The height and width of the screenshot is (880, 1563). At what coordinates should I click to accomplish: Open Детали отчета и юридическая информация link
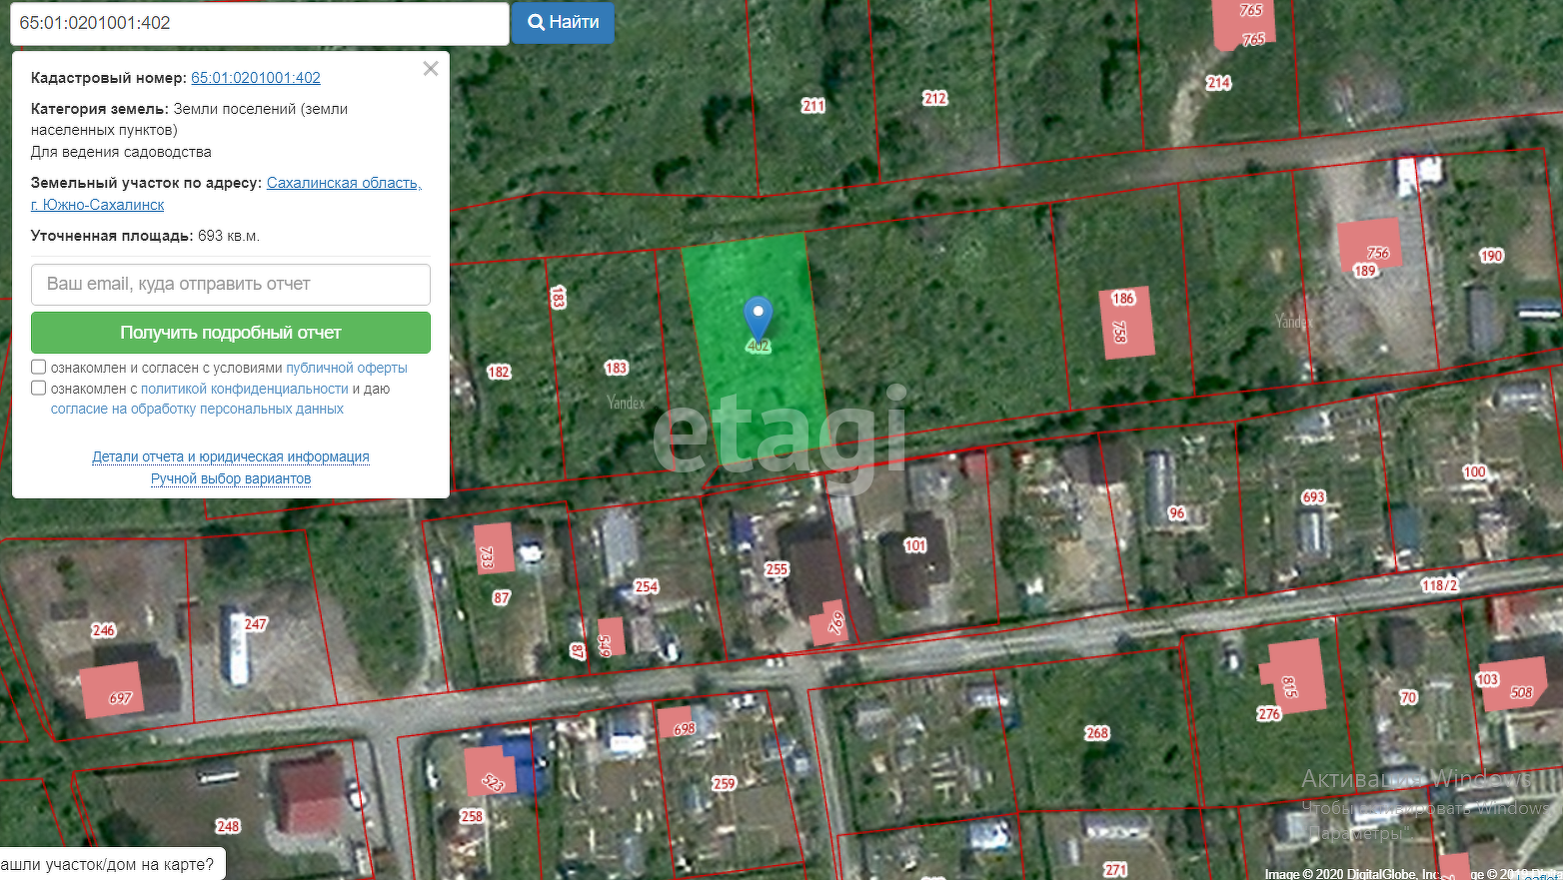point(231,456)
